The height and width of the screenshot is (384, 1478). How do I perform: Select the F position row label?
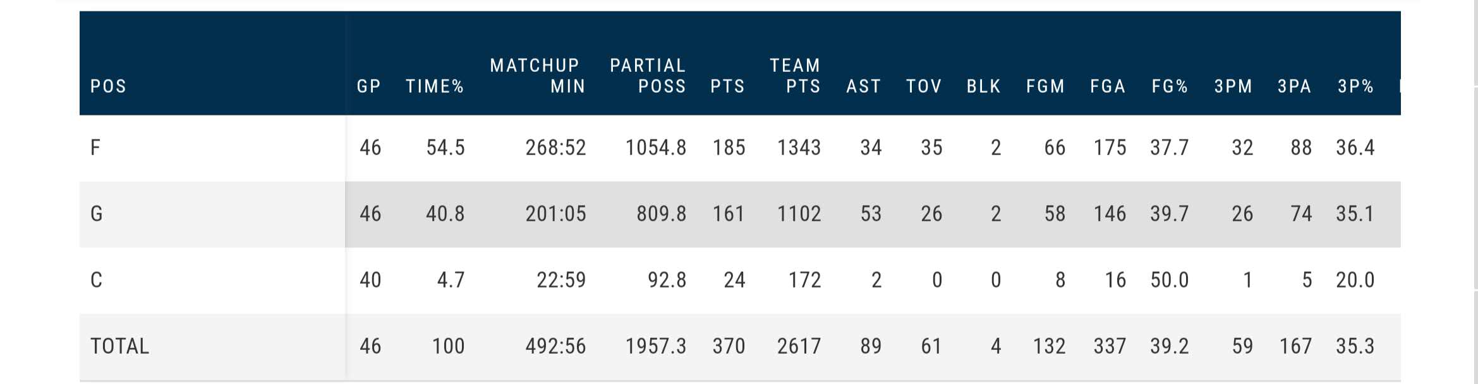95,148
